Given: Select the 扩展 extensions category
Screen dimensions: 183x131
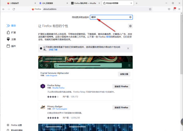Looking at the screenshot, I should [x=11, y=32].
